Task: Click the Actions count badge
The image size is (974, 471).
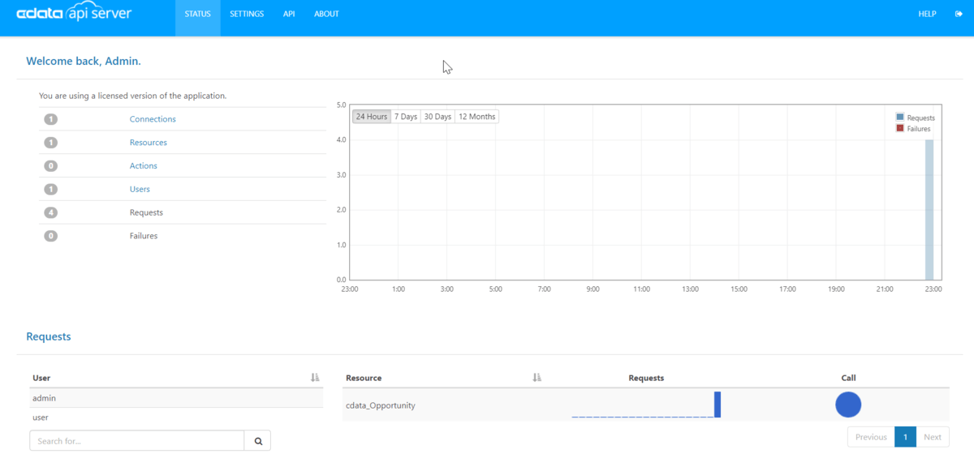Action: pos(51,166)
